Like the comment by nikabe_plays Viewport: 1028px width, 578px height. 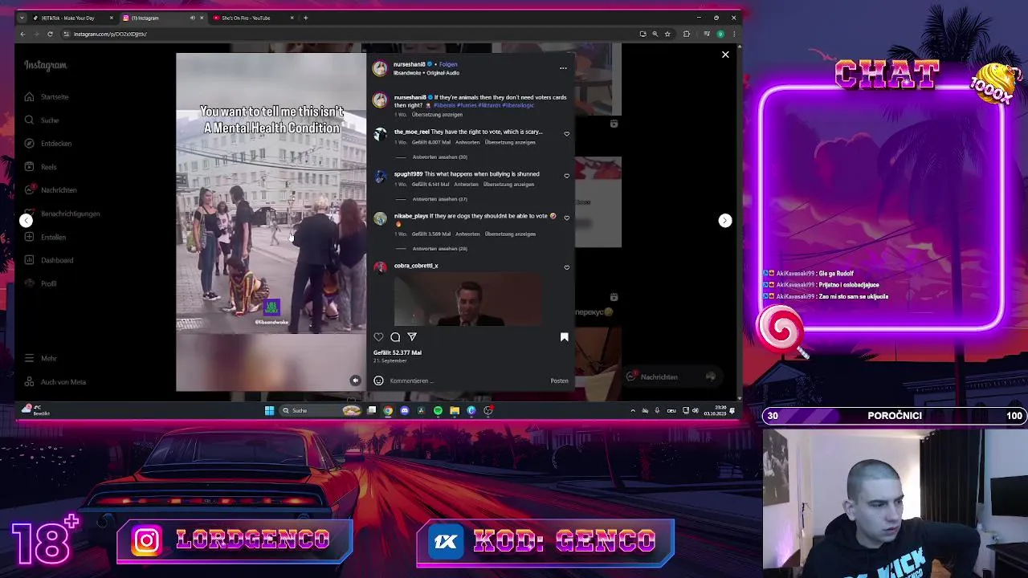click(566, 218)
